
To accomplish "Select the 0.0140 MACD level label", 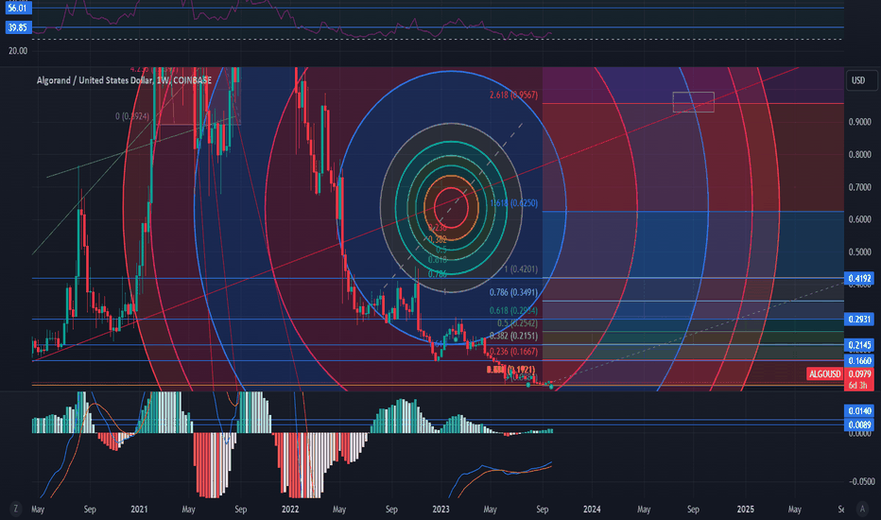I will [x=859, y=411].
